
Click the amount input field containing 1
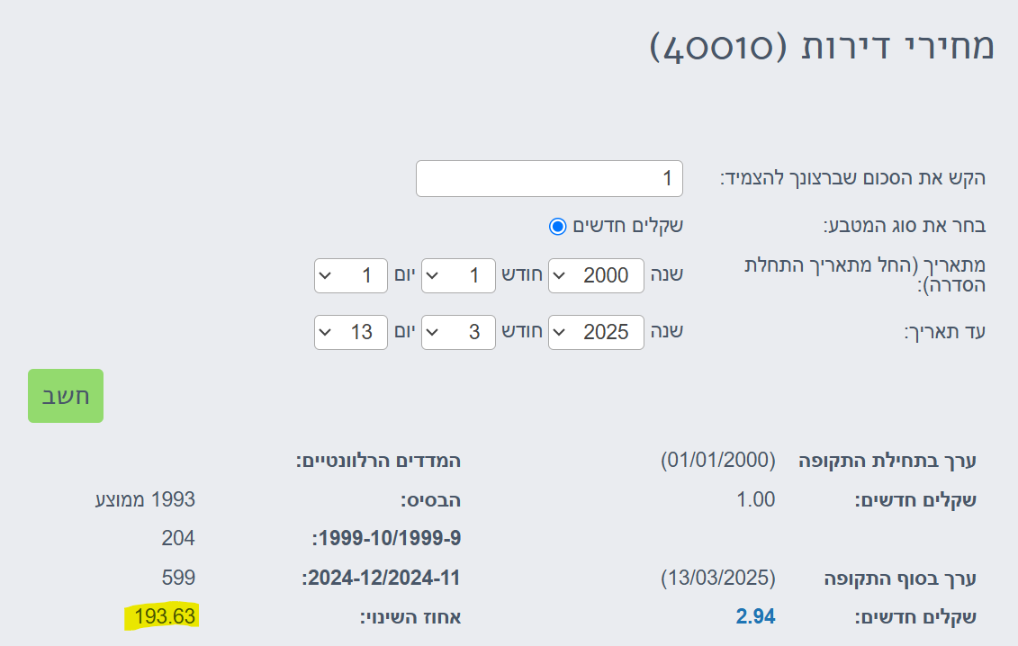[549, 178]
